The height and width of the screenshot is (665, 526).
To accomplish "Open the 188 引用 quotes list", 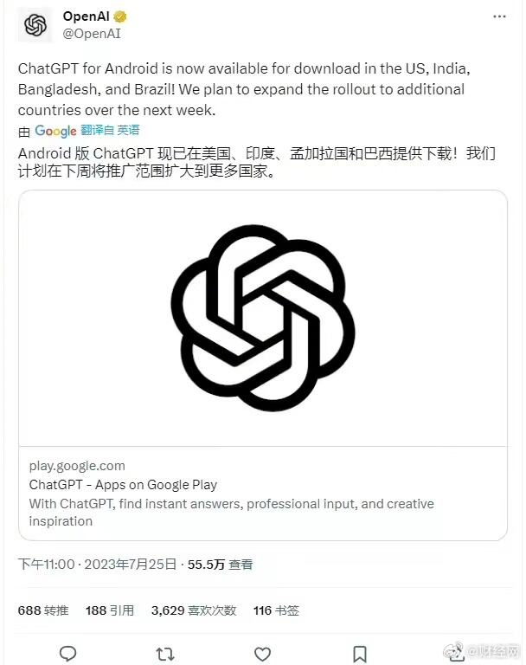I will (110, 610).
